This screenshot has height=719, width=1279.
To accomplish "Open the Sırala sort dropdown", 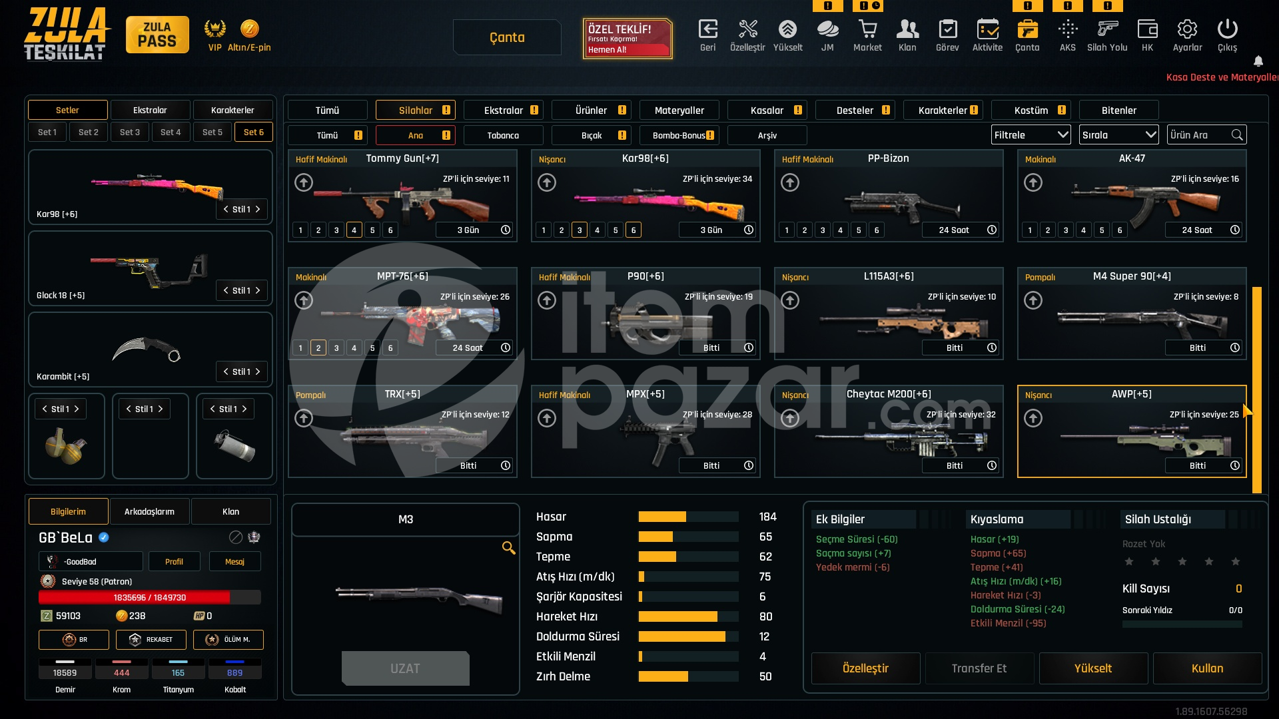I will coord(1118,135).
